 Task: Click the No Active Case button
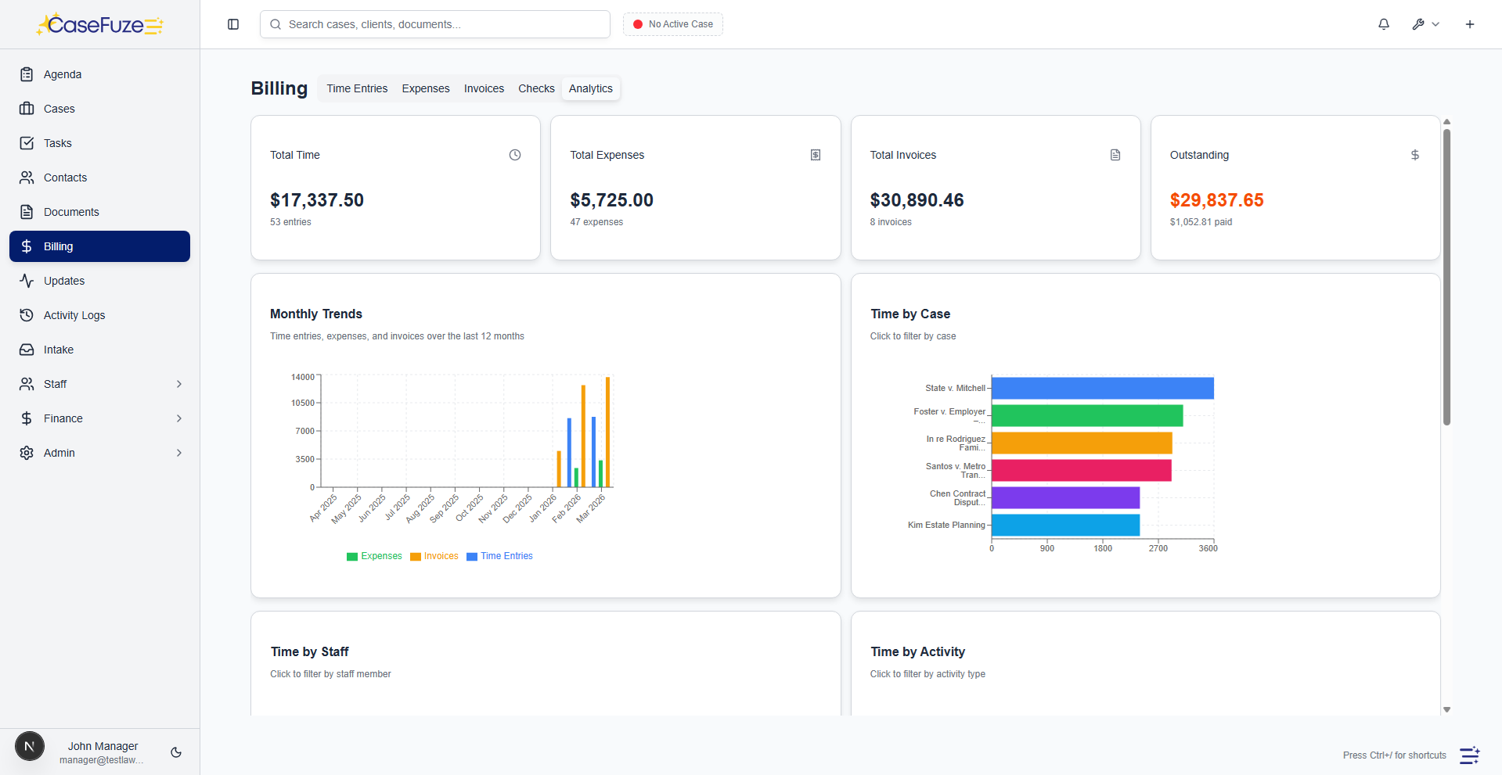[672, 24]
